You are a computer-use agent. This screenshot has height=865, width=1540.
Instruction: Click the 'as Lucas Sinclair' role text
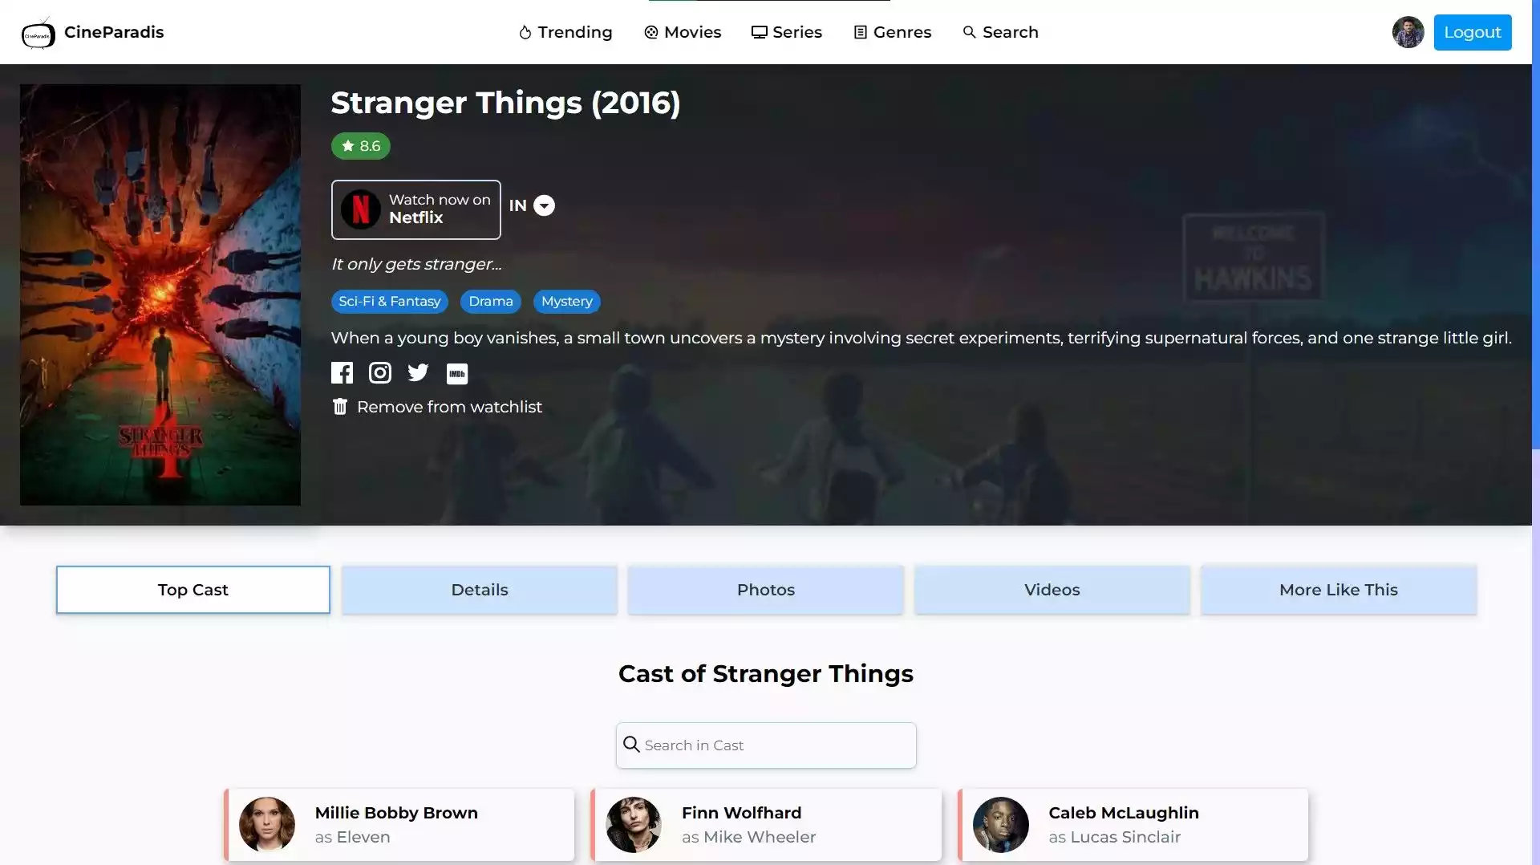[1115, 837]
